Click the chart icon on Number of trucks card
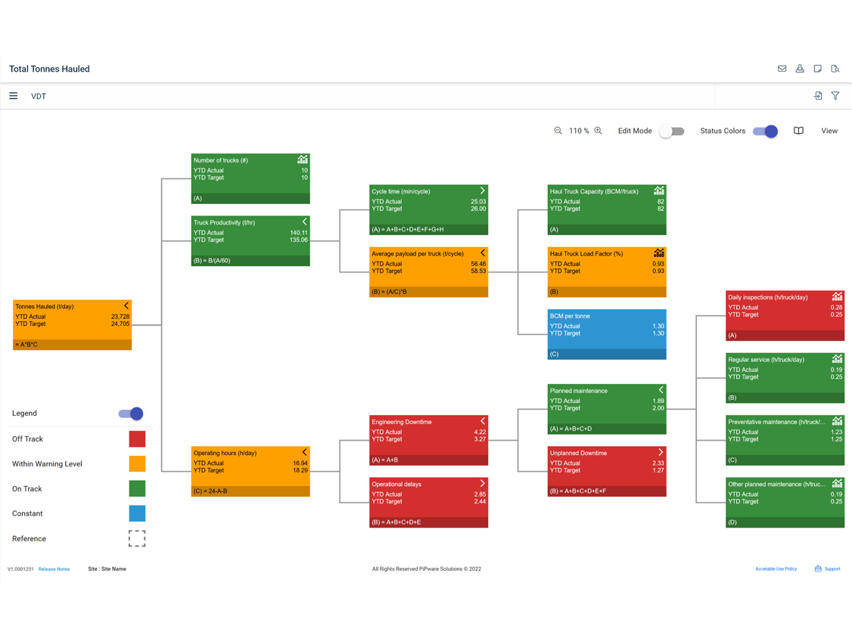 pyautogui.click(x=303, y=159)
